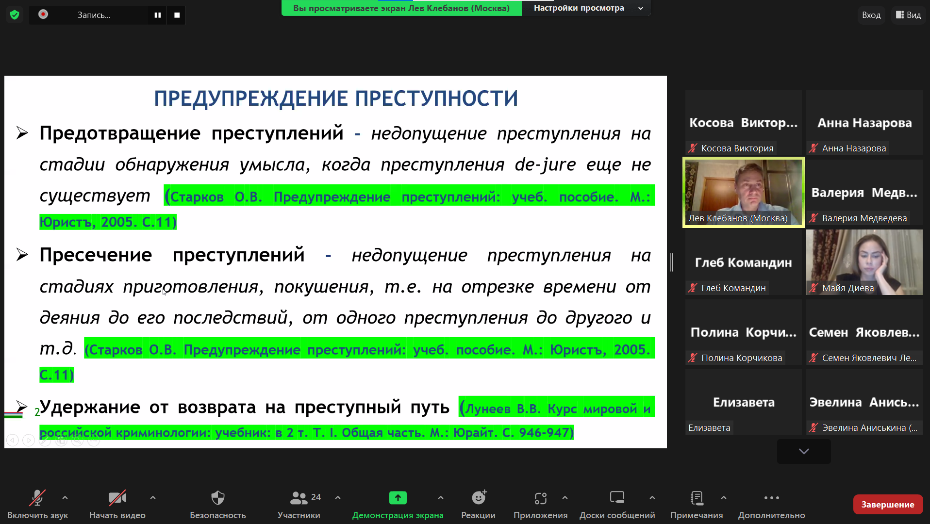This screenshot has height=524, width=930.
Task: Click the Запись... recording label
Action: [x=94, y=15]
